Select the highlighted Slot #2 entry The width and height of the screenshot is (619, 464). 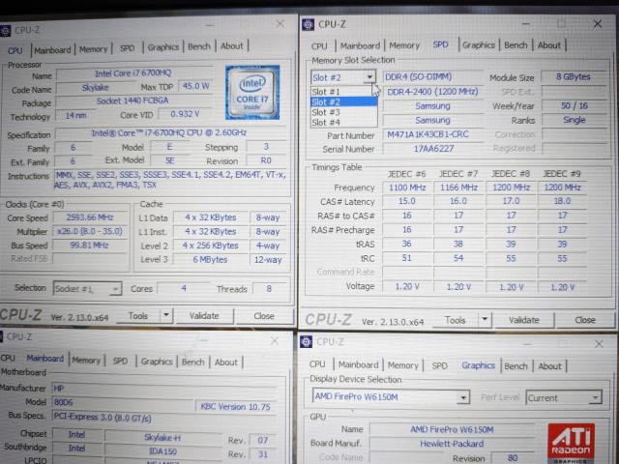(x=343, y=102)
